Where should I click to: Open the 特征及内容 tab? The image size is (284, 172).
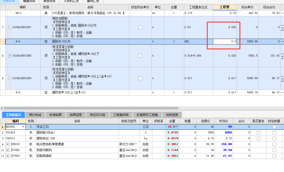coord(98,115)
